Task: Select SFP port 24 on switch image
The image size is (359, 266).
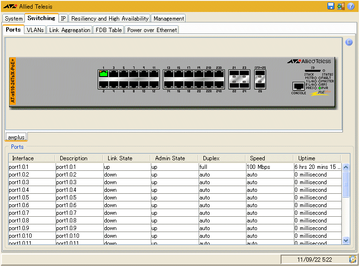Action: (244, 85)
